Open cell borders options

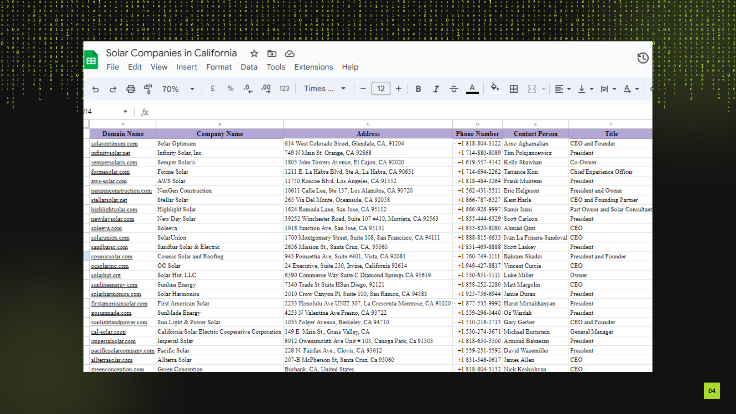[x=514, y=89]
